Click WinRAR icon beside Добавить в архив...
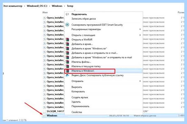This screenshot has height=124, width=187. (67, 44)
